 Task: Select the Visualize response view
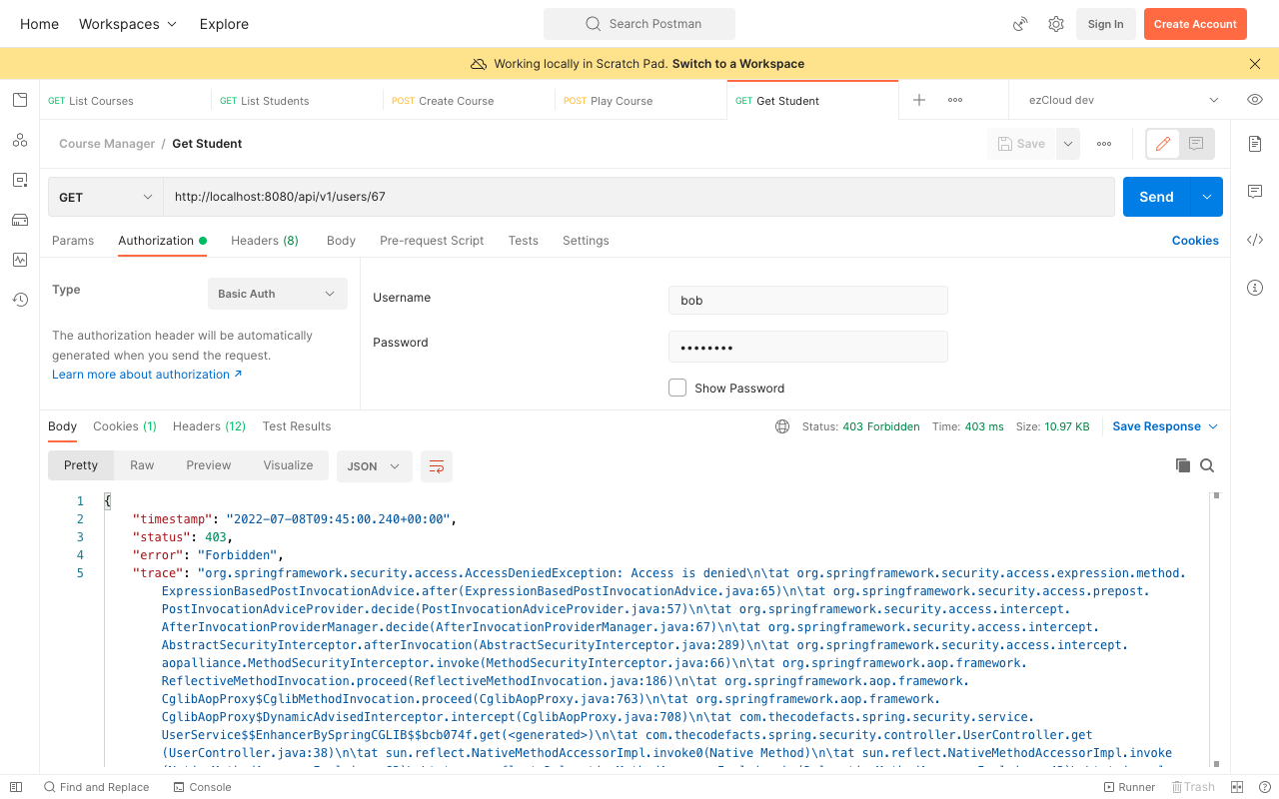[288, 465]
